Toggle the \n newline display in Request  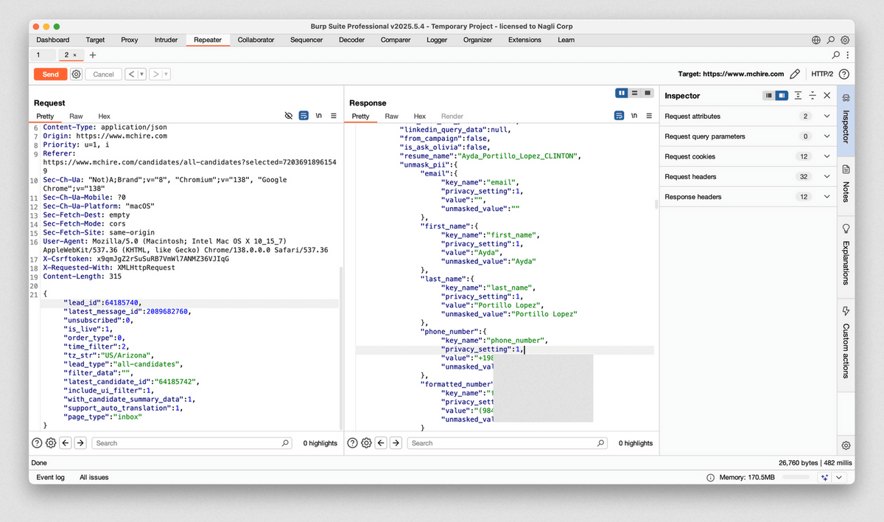click(318, 116)
